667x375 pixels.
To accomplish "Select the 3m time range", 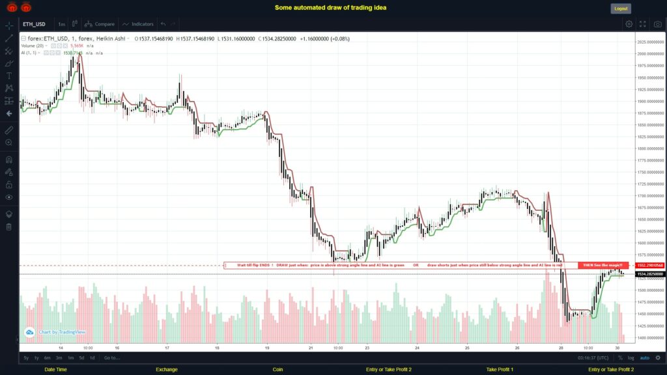I will pos(59,357).
